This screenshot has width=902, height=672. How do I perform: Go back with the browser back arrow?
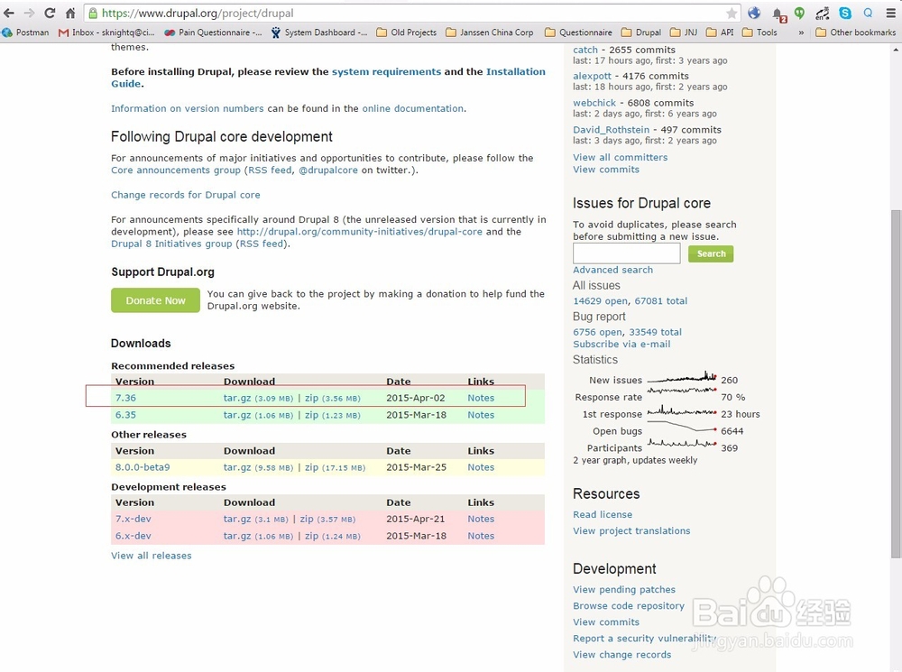pos(9,13)
